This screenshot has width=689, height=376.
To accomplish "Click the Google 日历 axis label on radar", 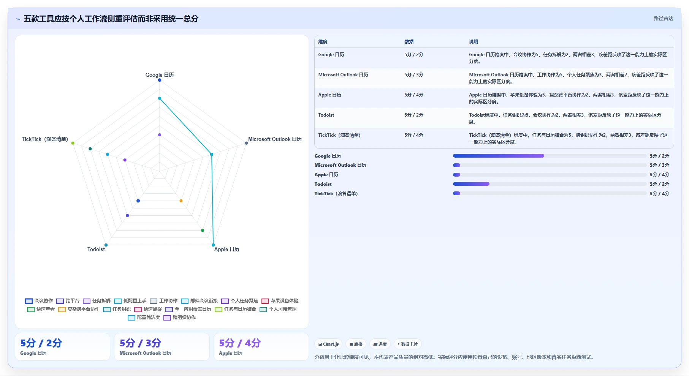I will click(160, 75).
